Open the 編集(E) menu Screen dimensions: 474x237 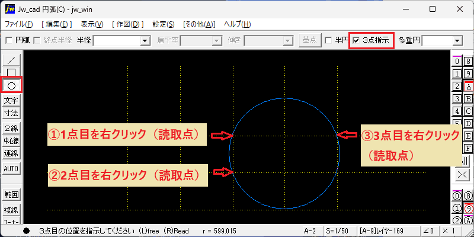coord(56,24)
